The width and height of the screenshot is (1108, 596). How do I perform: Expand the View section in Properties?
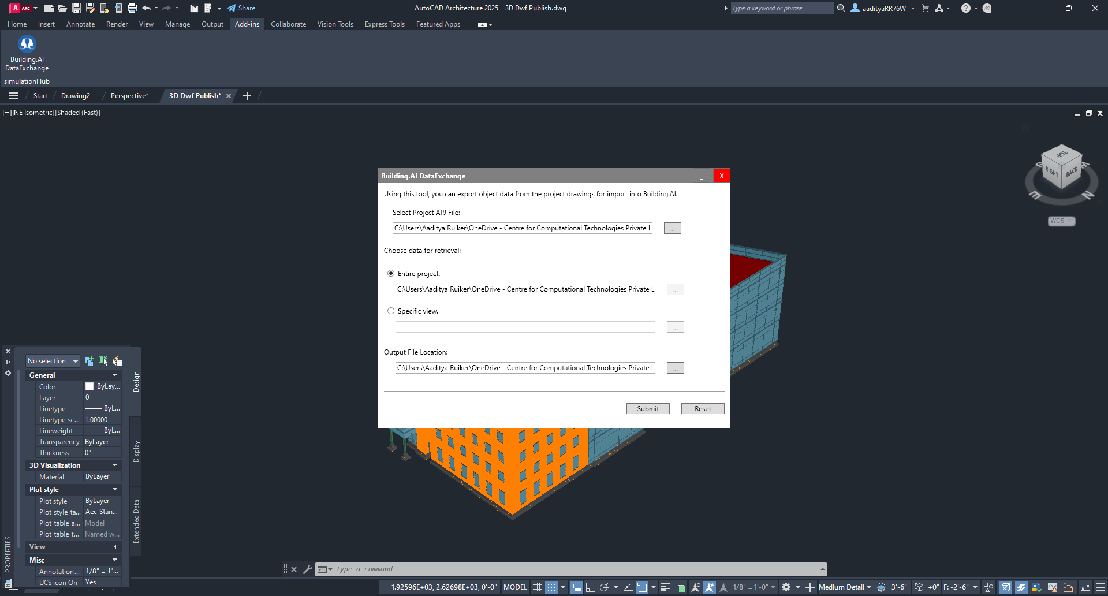(x=115, y=547)
